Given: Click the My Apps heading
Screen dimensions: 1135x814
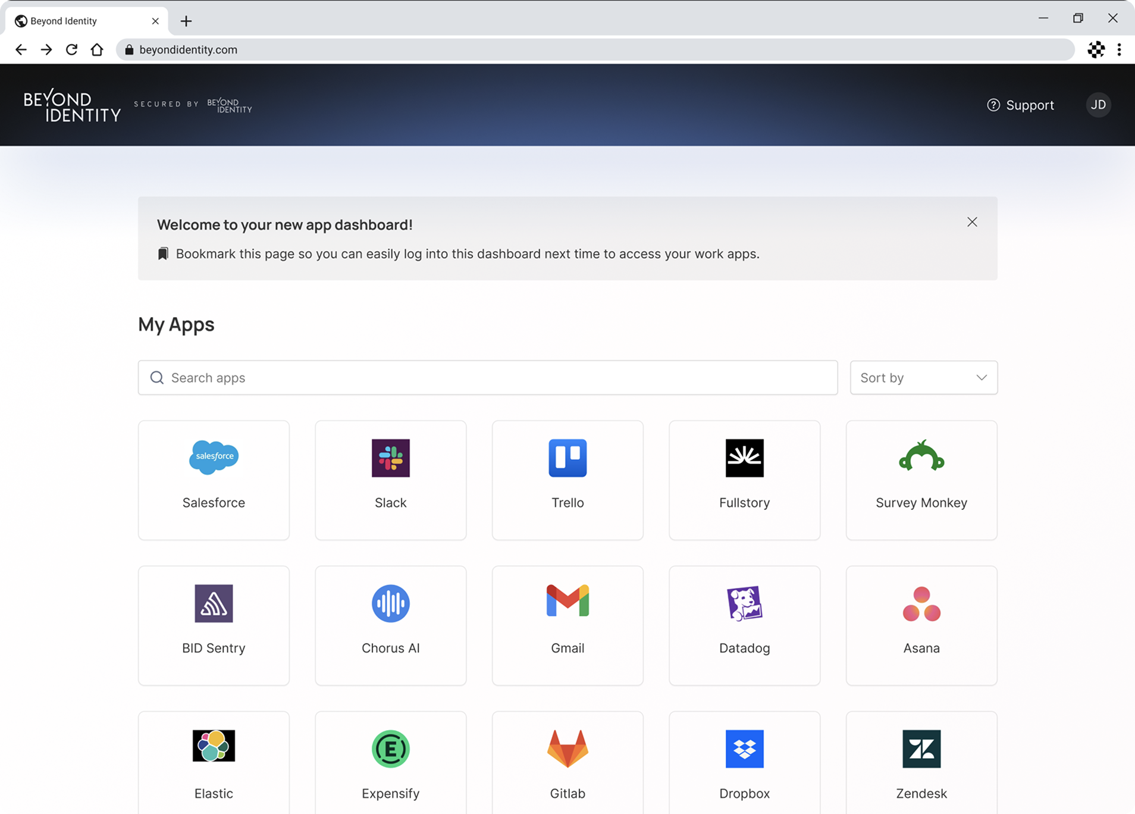Looking at the screenshot, I should [176, 325].
